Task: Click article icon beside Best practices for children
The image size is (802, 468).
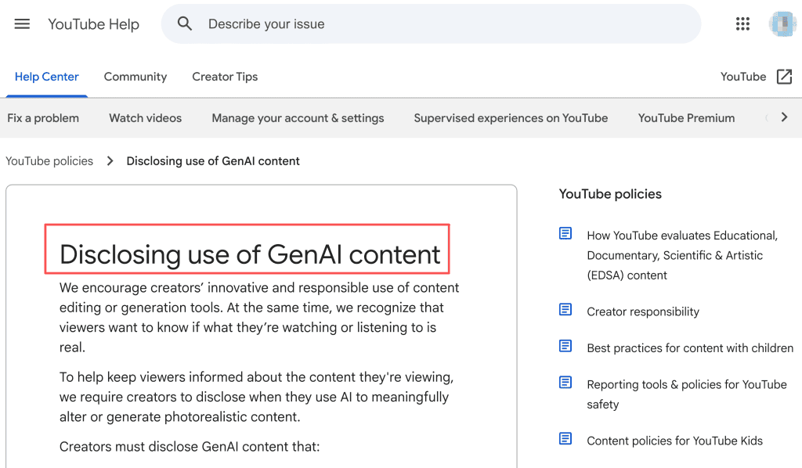Action: 565,346
